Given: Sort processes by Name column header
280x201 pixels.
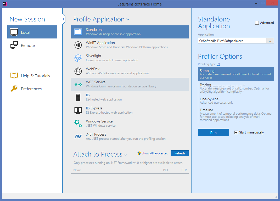Looking at the screenshot, I should pyautogui.click(x=77, y=170).
